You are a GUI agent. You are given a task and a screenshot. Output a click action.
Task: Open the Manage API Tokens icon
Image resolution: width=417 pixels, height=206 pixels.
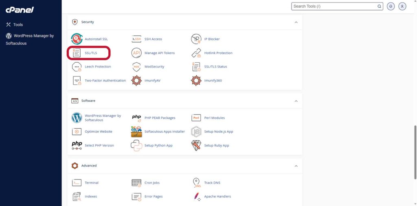pos(136,53)
